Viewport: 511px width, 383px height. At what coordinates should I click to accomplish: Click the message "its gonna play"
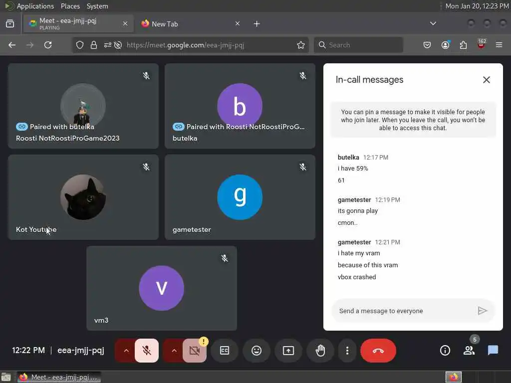click(358, 211)
